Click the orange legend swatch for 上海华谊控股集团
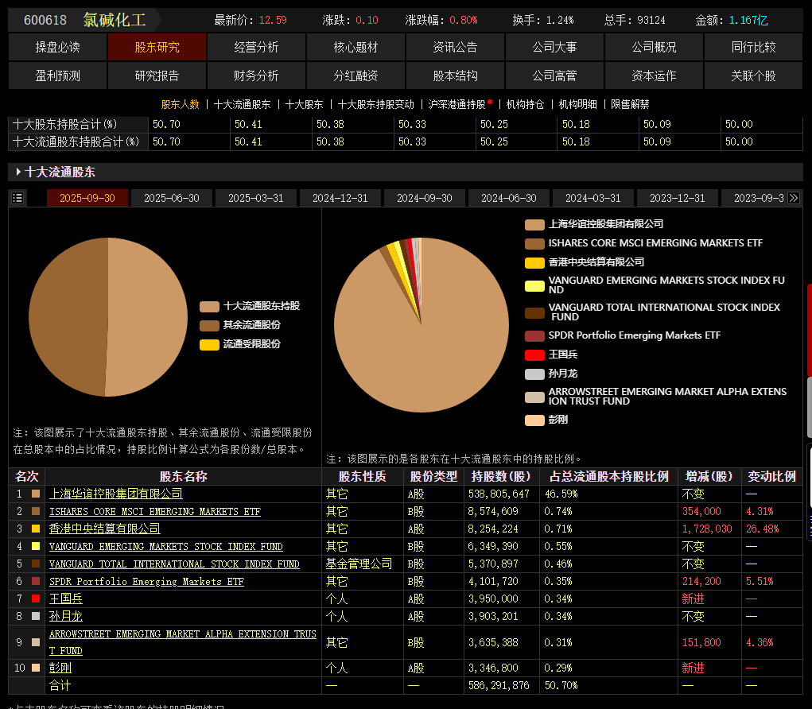The image size is (812, 709). click(534, 224)
